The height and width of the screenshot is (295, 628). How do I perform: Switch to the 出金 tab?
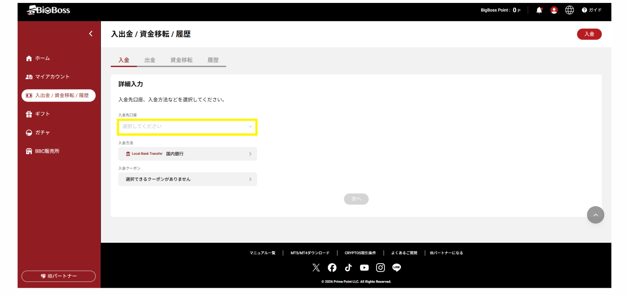150,60
